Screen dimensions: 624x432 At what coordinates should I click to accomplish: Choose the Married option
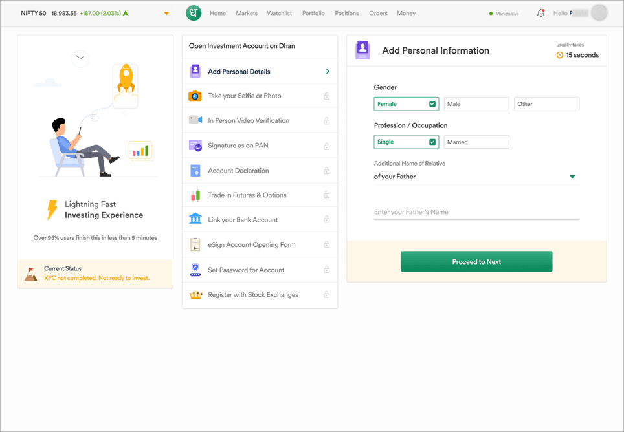pos(476,142)
